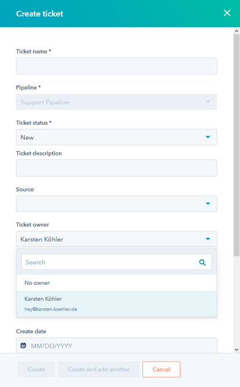Click the Create and add another button
This screenshot has height=387, width=240.
(99, 369)
